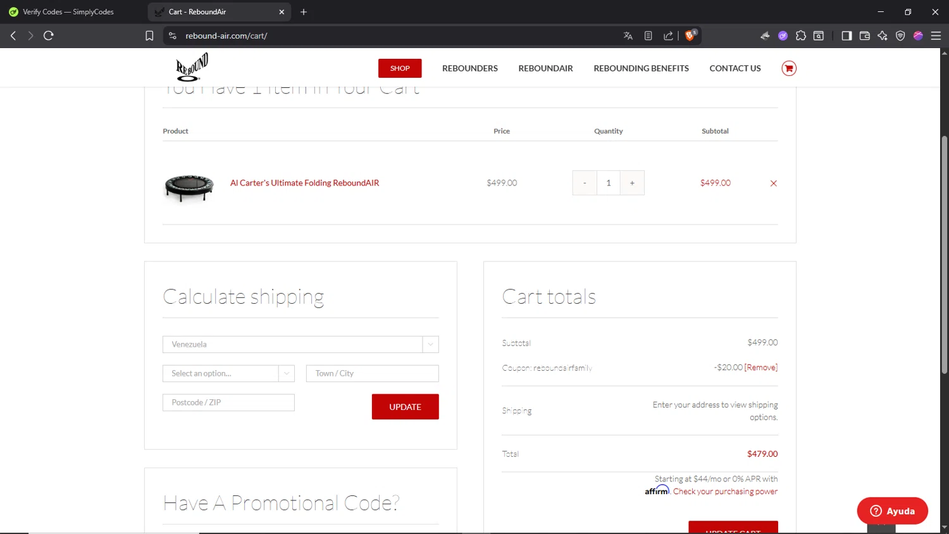Click the gray paper-plane extension icon
This screenshot has height=534, width=949.
(765, 36)
